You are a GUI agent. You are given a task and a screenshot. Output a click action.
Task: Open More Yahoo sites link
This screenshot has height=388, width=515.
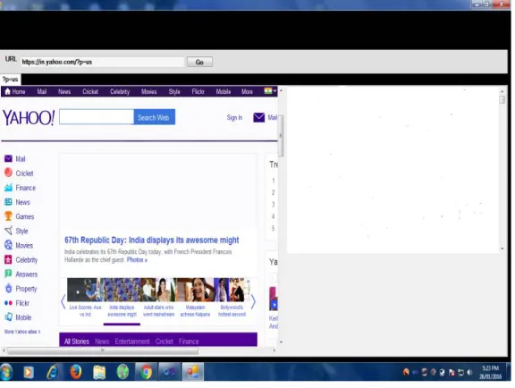pos(22,332)
